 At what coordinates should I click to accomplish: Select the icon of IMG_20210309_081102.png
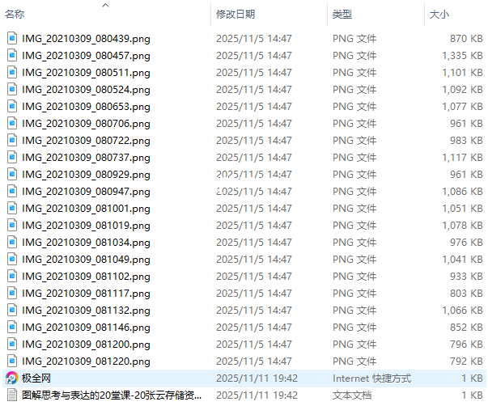pos(12,277)
